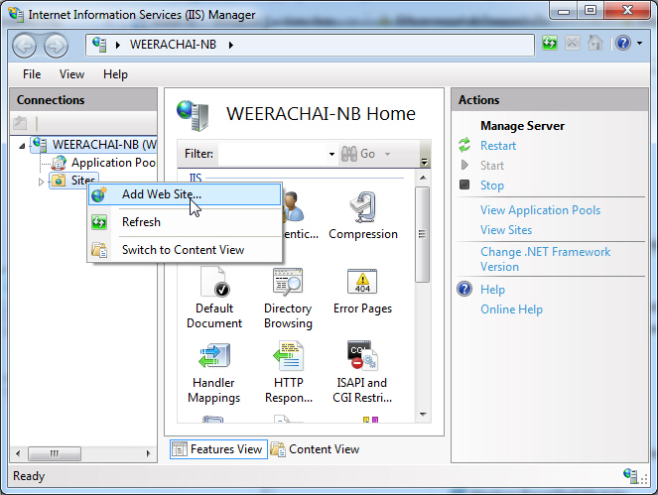Click the Help link in Actions pane
Screen dimensions: 658x495
tap(492, 290)
